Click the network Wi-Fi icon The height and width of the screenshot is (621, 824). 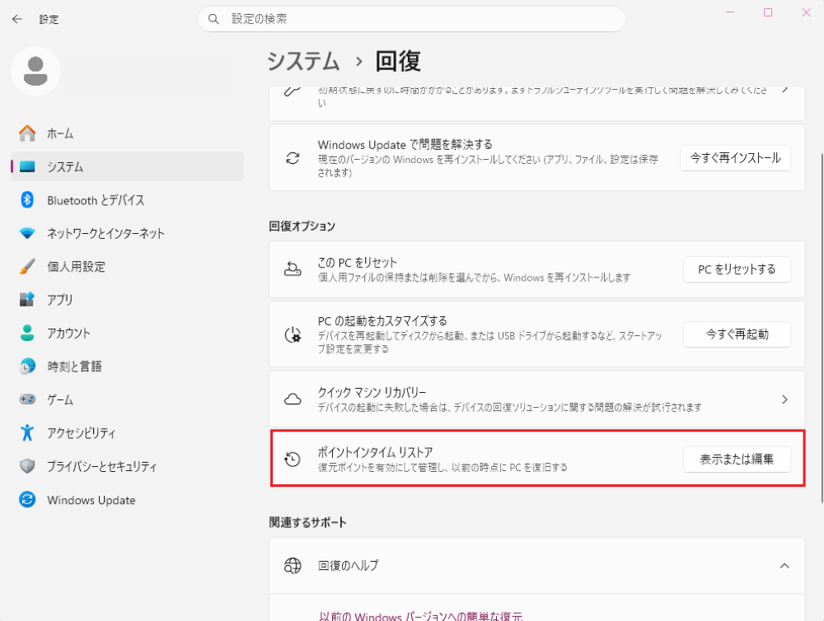point(27,233)
